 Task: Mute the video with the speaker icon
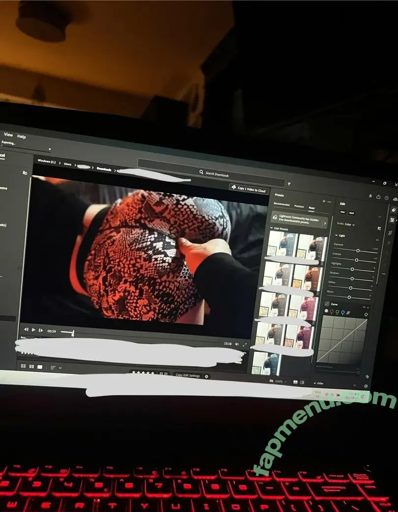click(x=237, y=344)
